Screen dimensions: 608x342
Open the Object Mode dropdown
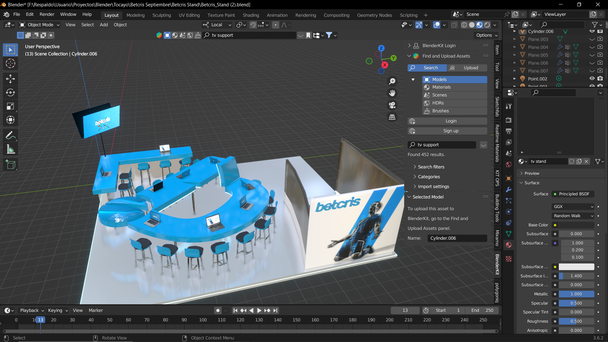pyautogui.click(x=40, y=25)
